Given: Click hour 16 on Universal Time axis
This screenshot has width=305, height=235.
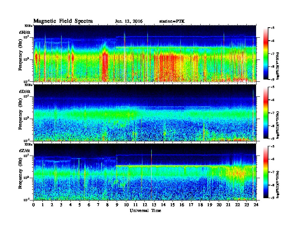Looking at the screenshot, I should (182, 205).
